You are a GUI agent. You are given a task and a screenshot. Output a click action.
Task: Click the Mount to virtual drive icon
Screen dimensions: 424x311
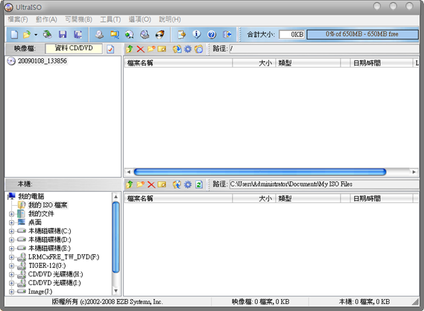click(144, 34)
